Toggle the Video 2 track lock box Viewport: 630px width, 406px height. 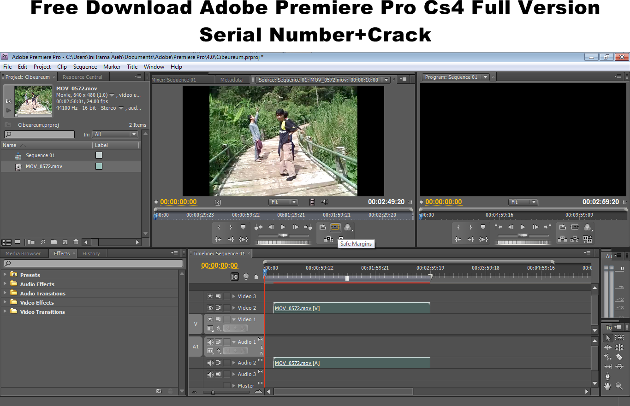tap(226, 308)
